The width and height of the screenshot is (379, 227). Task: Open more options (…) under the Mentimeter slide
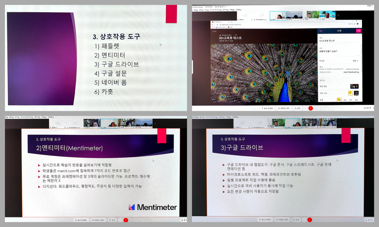120,220
